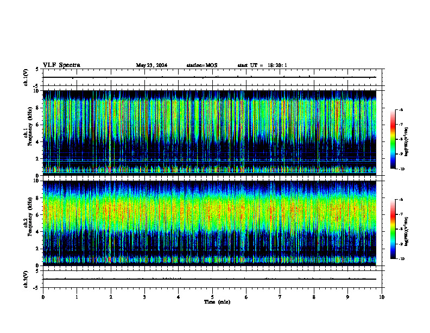The width and height of the screenshot is (430, 333).
Task: Click the "-9" label on ch.2 colorbar
Action: tap(401, 244)
